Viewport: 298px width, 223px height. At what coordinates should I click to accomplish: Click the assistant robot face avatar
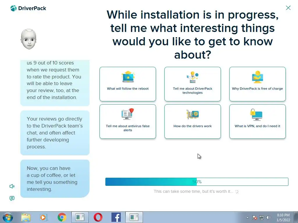[x=29, y=39]
